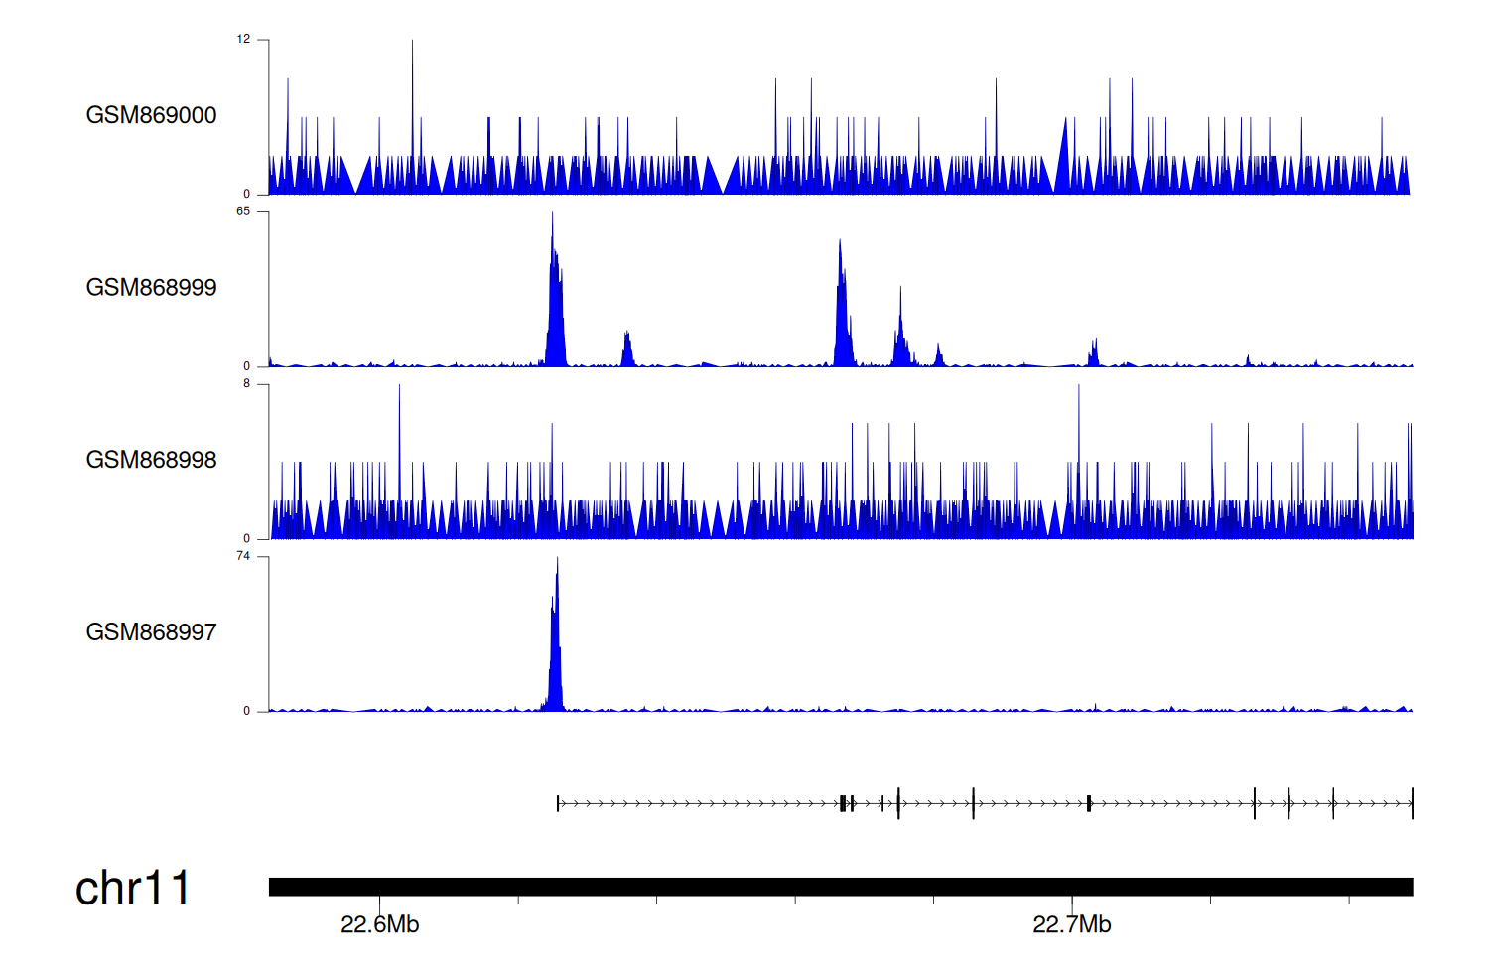Click the black chromosome ideogram bar
The height and width of the screenshot is (973, 1489).
[x=840, y=887]
